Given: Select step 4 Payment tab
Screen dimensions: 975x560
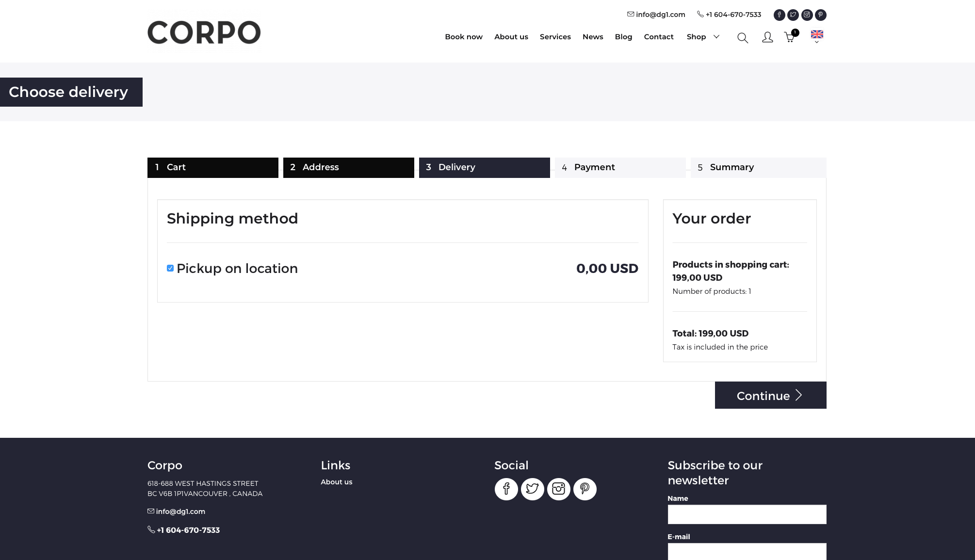Looking at the screenshot, I should pos(620,168).
